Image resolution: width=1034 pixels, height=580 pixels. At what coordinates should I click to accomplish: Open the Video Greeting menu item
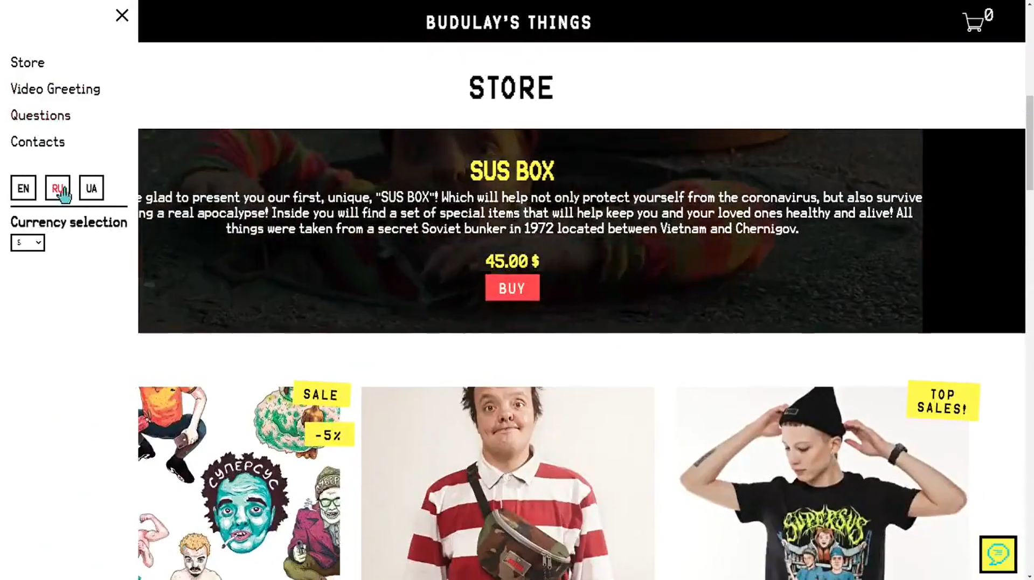pyautogui.click(x=55, y=89)
